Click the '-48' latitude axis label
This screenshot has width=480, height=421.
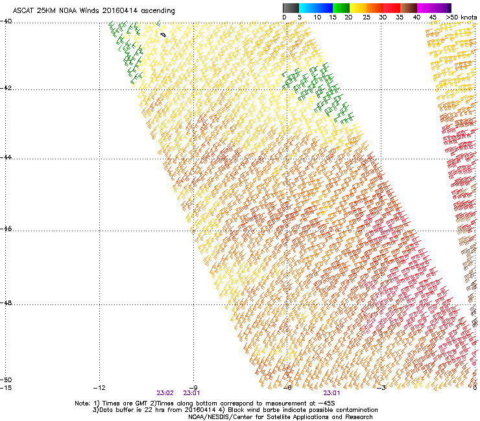coord(6,303)
